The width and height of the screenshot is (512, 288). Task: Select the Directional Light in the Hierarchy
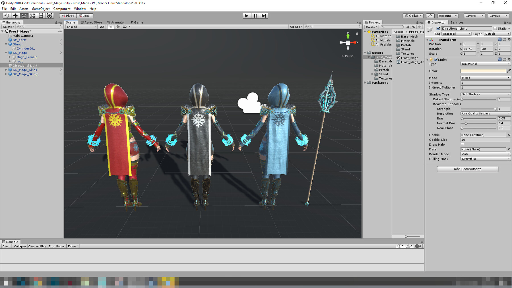25,65
